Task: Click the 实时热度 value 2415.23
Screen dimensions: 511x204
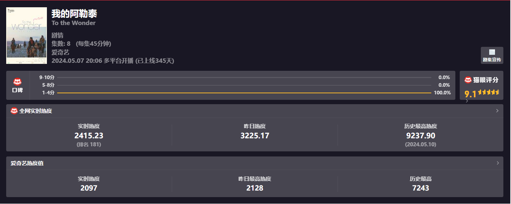Action: click(89, 136)
